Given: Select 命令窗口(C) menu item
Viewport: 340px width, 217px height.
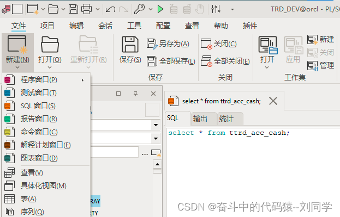Looking at the screenshot, I should pyautogui.click(x=46, y=132).
